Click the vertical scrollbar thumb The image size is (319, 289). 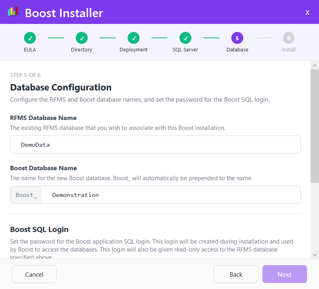pos(315,126)
